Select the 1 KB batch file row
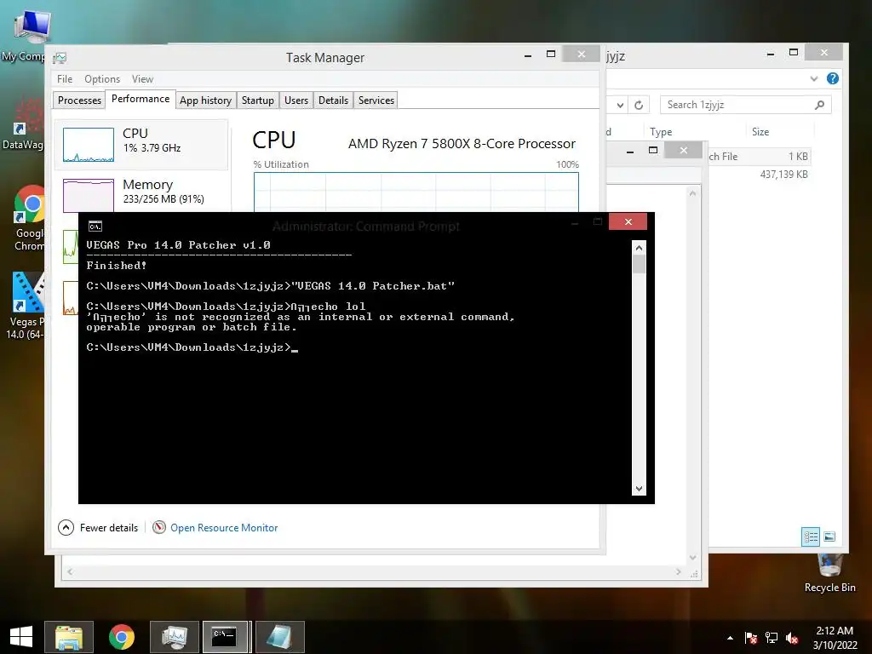The height and width of the screenshot is (654, 872). tap(760, 157)
